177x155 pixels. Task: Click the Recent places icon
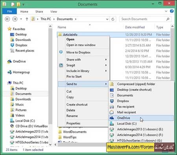click(12, 50)
